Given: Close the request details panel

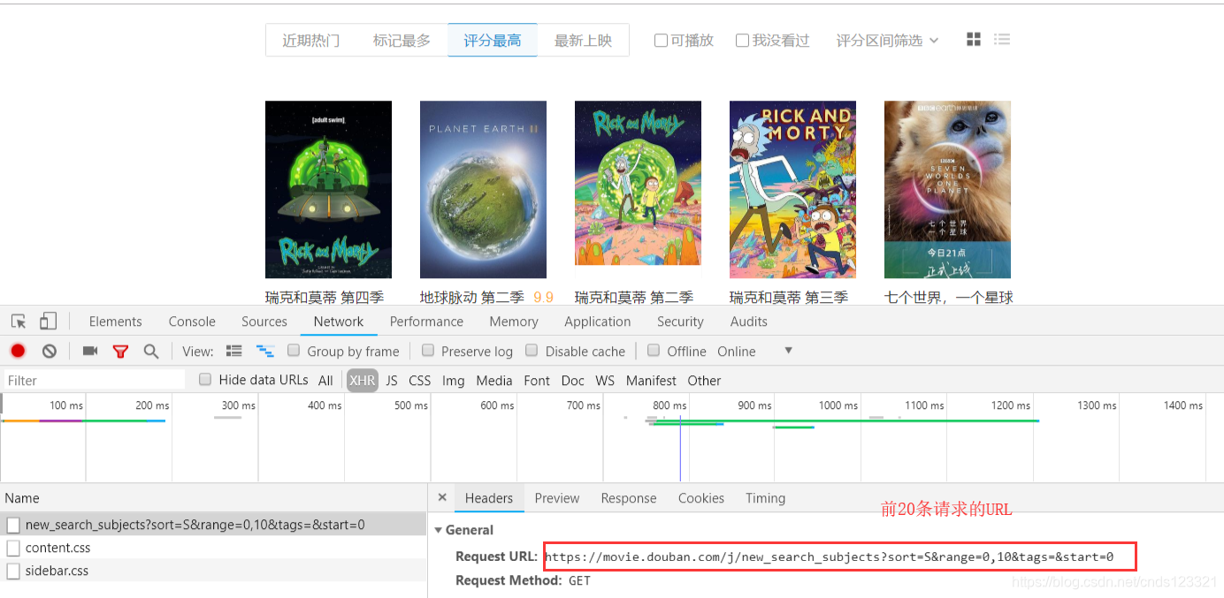Looking at the screenshot, I should tap(442, 498).
